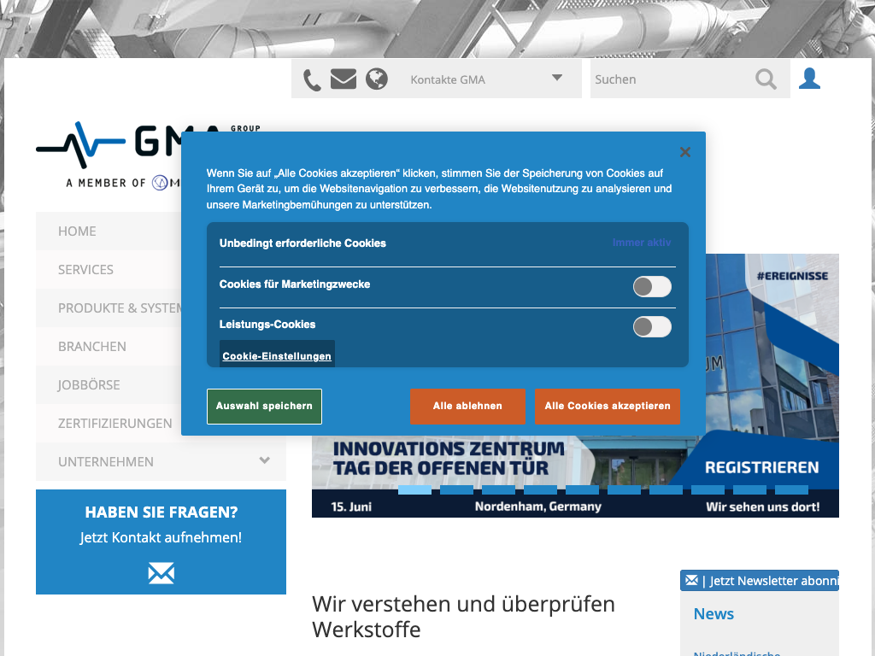Viewport: 875px width, 656px height.
Task: Open the Kontakte GMA dropdown
Action: 486,79
